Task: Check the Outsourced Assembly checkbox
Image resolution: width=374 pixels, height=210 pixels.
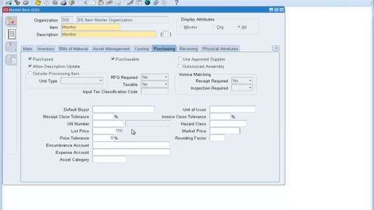Action: pyautogui.click(x=180, y=66)
